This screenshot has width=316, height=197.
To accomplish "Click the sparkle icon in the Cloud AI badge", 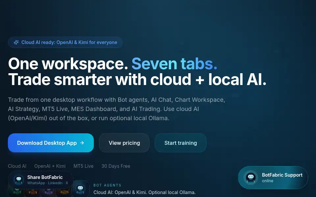I will click(x=16, y=42).
